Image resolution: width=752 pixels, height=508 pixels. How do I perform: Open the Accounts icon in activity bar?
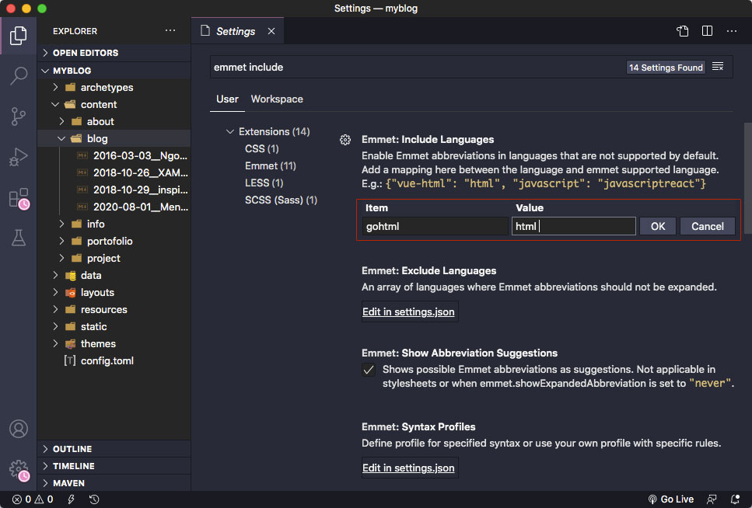[x=18, y=429]
